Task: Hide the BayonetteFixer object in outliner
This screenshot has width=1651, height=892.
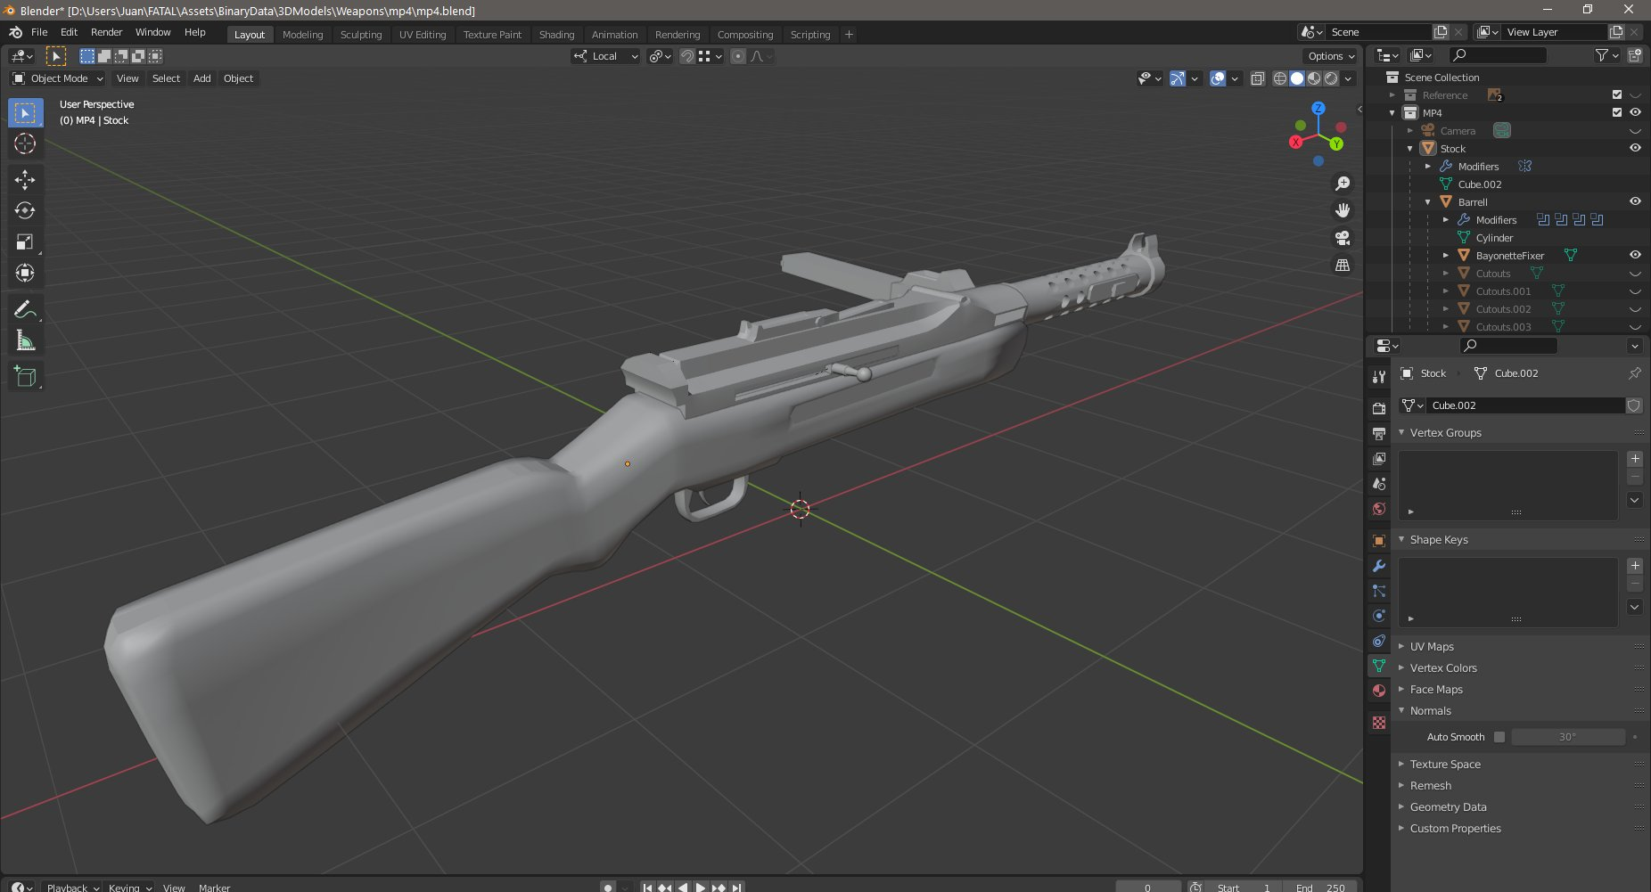Action: (x=1635, y=255)
